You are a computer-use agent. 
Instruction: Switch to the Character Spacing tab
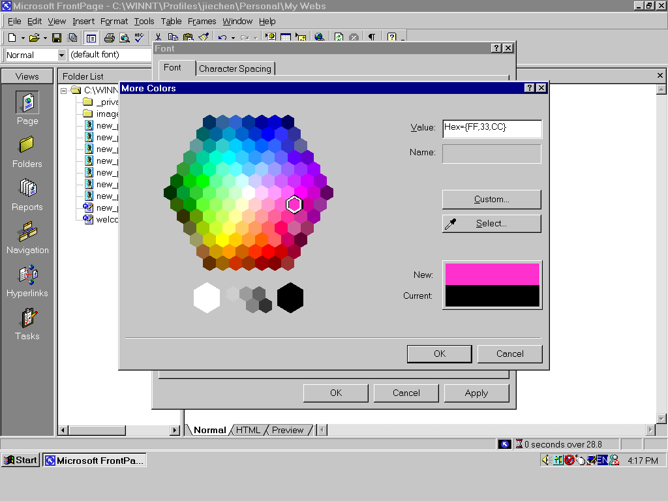pos(235,68)
